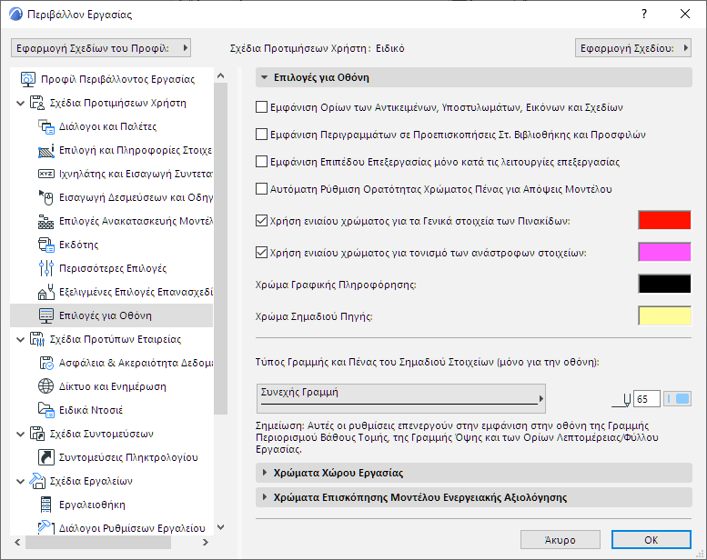Click the Εισαγωγή Δεσμεύσεων mouse icon
The image size is (707, 560).
(x=46, y=197)
